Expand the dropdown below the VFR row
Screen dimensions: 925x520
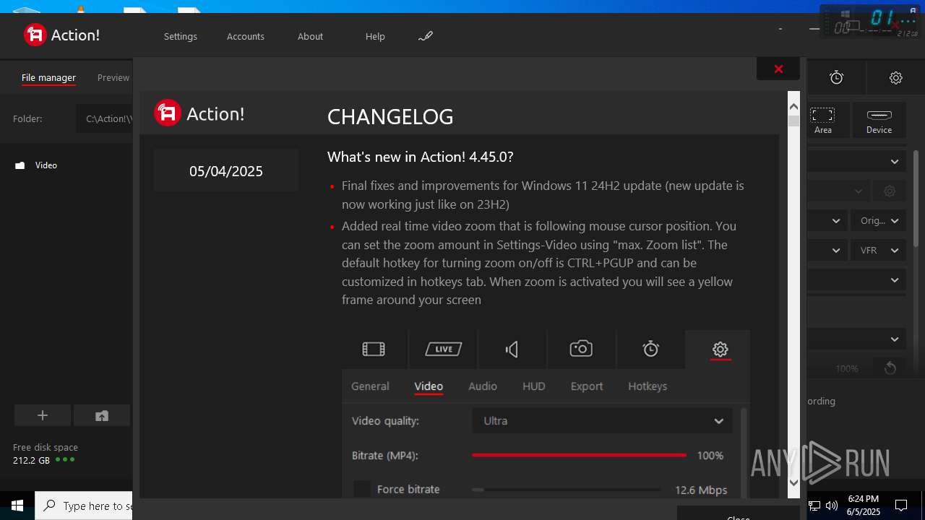click(x=856, y=280)
